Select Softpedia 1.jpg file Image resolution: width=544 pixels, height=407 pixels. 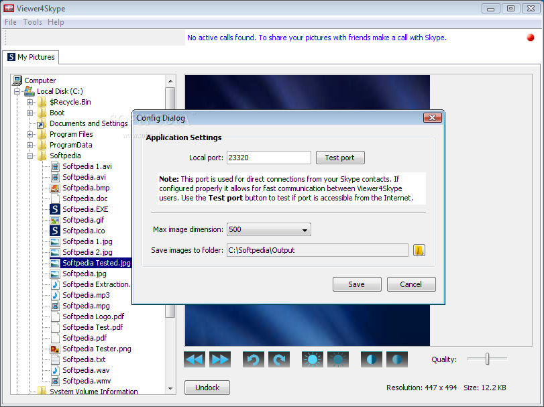point(87,241)
